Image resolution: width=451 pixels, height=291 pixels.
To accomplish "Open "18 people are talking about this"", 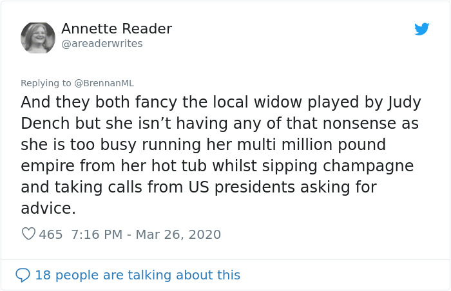I will 137,275.
